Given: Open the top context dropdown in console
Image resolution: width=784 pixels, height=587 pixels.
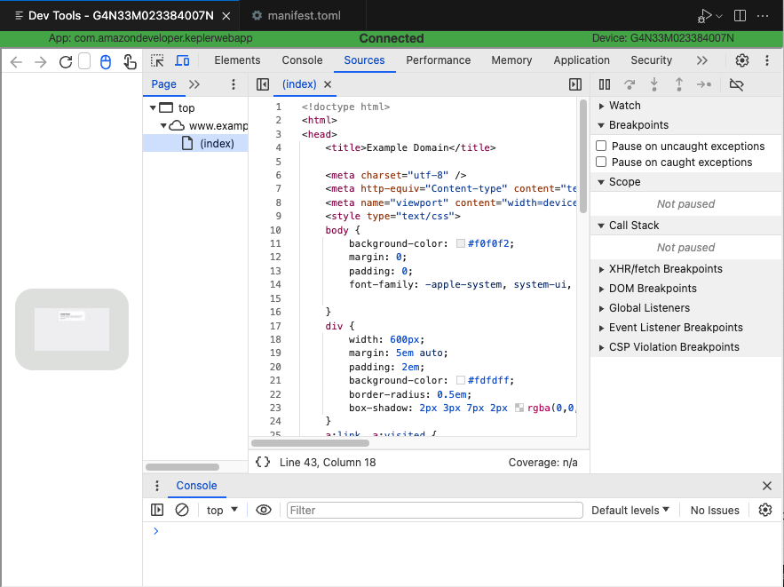Looking at the screenshot, I should pos(222,510).
